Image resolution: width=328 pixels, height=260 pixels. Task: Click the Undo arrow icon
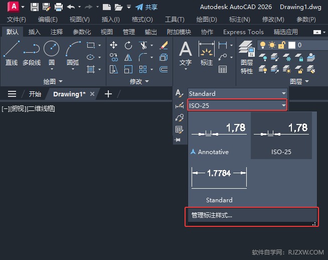coord(71,7)
